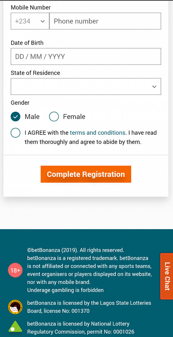Expand the State of Residence dropdown
Viewport: 173px width, 337px height.
86,86
